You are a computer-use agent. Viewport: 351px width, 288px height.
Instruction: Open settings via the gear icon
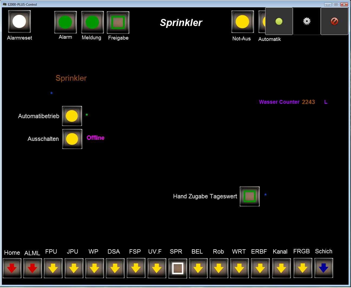pos(307,21)
